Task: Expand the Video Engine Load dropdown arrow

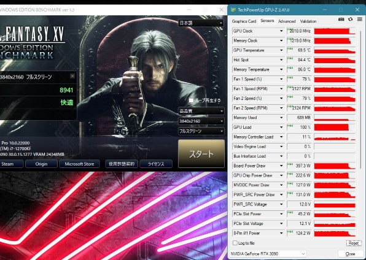Action: (281, 147)
